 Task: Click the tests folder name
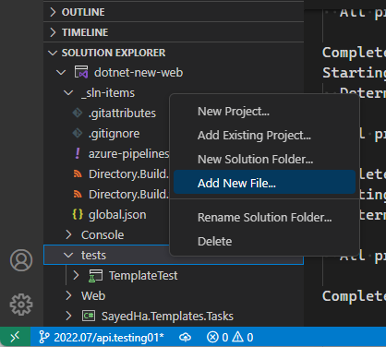tap(93, 256)
